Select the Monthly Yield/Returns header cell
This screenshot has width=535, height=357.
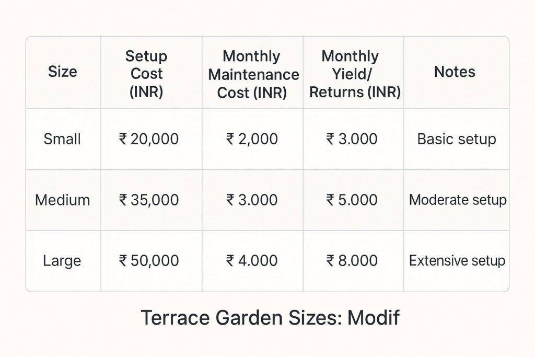[354, 74]
